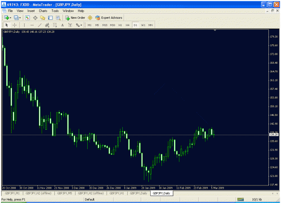The height and width of the screenshot is (203, 281).
Task: Open the Data Window crosshair-circle icon
Action: 35,18
